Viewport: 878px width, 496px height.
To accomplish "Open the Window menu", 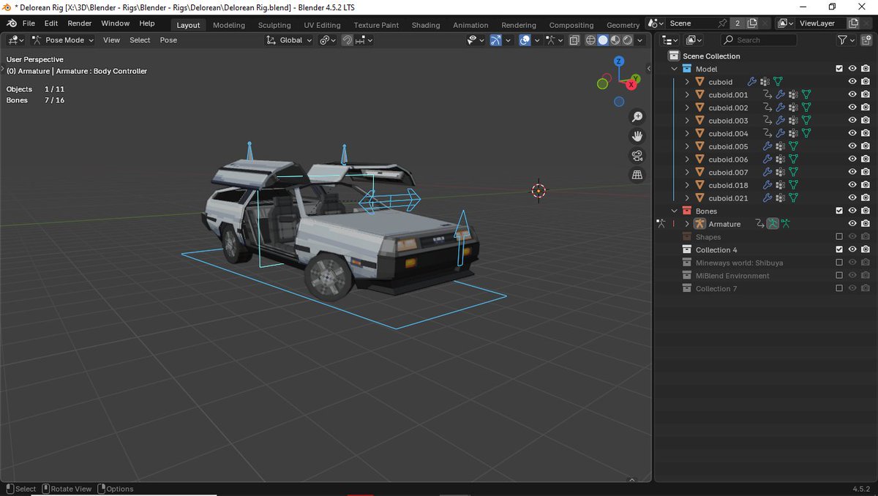I will click(116, 23).
